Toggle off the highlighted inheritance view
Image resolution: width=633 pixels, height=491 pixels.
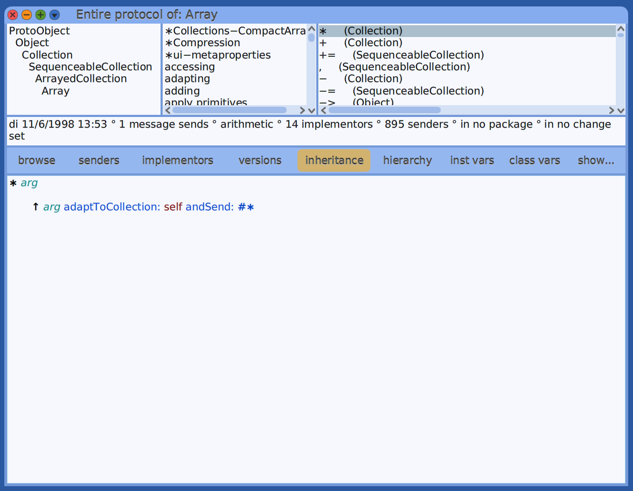(333, 160)
